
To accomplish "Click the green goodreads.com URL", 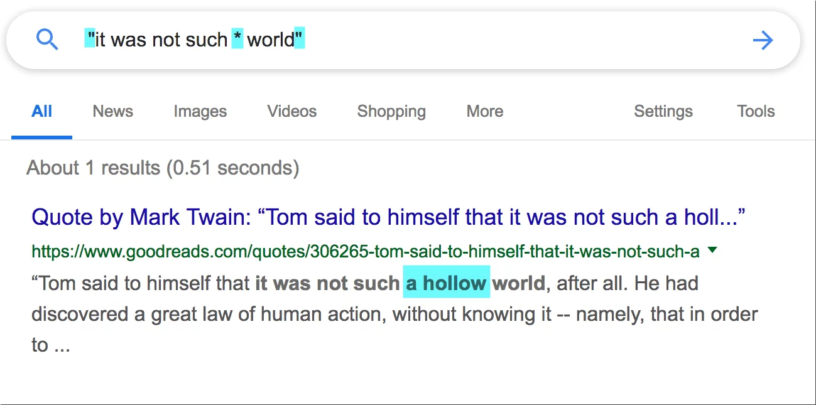I will point(366,252).
